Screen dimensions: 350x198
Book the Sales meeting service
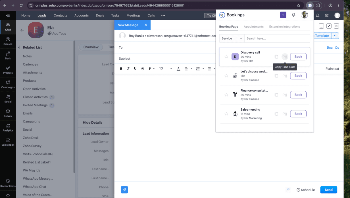pyautogui.click(x=298, y=114)
